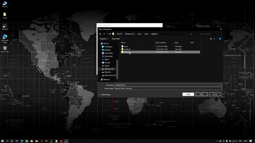Open taskbar search
255x143 pixels.
(x=7, y=141)
